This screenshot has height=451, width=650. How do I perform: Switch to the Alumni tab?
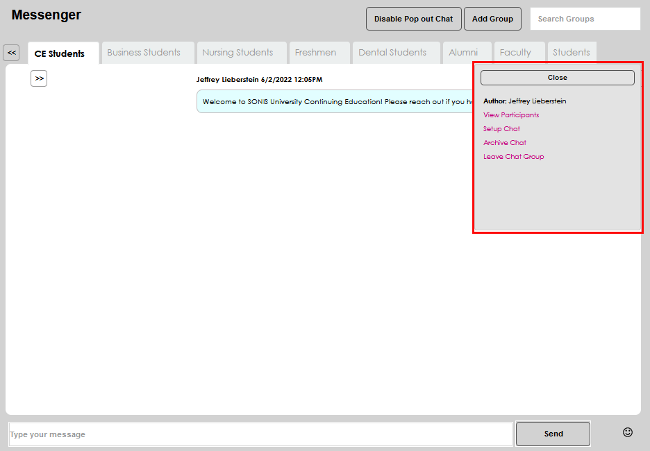tap(467, 53)
